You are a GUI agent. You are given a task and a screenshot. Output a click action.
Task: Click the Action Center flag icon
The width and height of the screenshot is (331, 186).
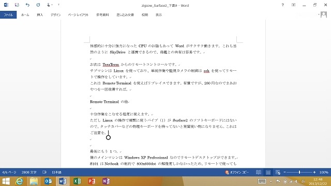point(278,181)
